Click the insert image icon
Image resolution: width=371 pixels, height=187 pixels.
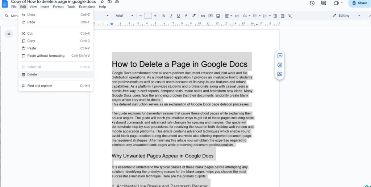click(218, 16)
